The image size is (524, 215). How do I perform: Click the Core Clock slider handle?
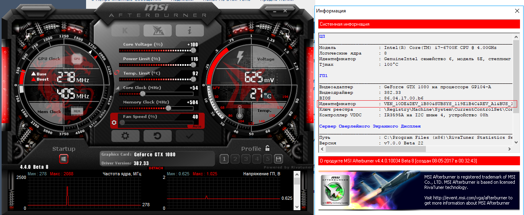pos(142,93)
